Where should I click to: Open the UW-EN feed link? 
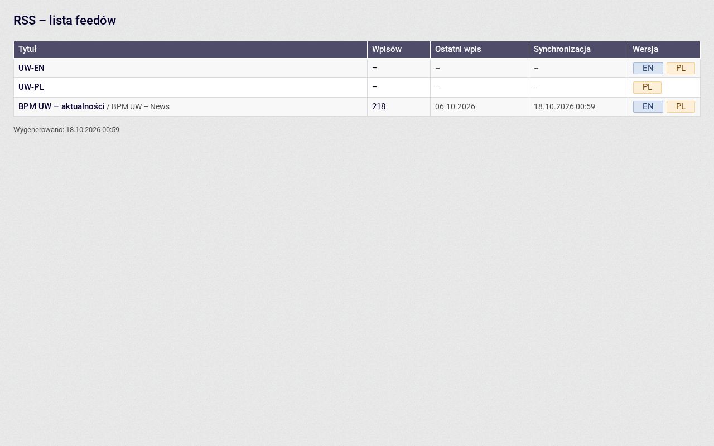31,68
